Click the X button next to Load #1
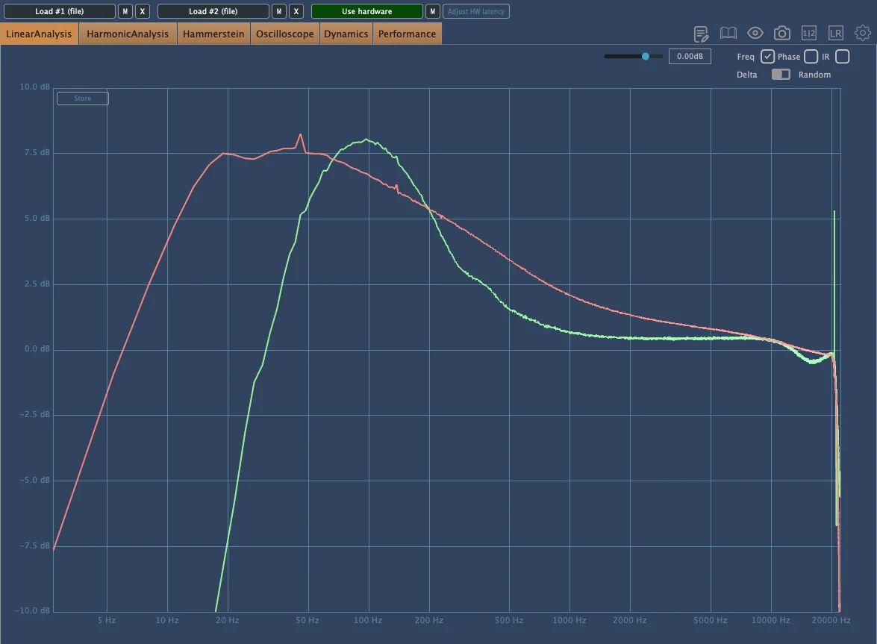Image resolution: width=877 pixels, height=644 pixels. (x=143, y=11)
